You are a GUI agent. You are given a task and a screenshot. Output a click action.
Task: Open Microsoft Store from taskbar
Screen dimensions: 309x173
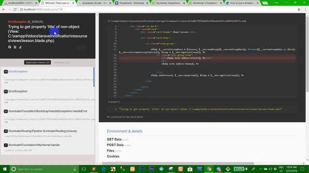coord(190,169)
